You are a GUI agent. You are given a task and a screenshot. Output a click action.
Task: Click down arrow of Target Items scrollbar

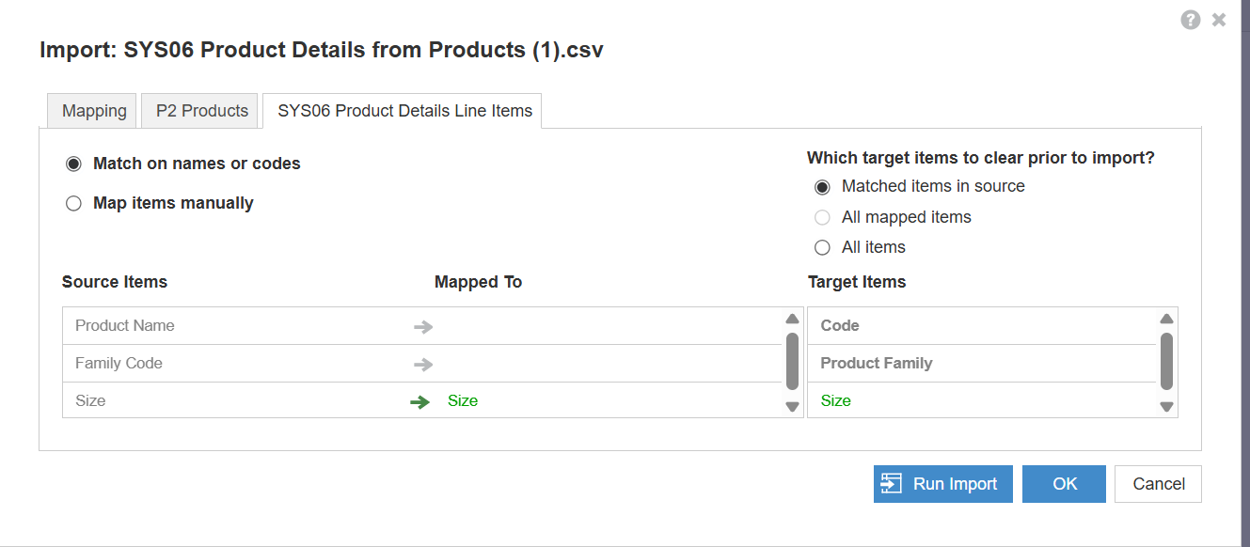(1166, 407)
